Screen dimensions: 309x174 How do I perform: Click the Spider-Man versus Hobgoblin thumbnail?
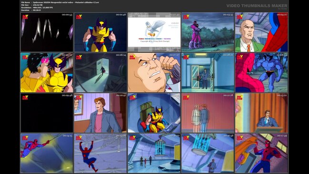point(261,154)
